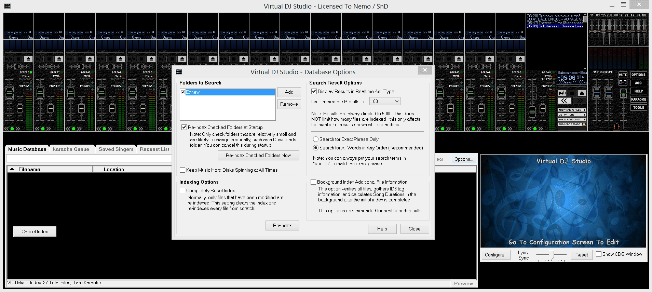Click the HELP button in the main window
This screenshot has height=292, width=652.
tap(638, 91)
